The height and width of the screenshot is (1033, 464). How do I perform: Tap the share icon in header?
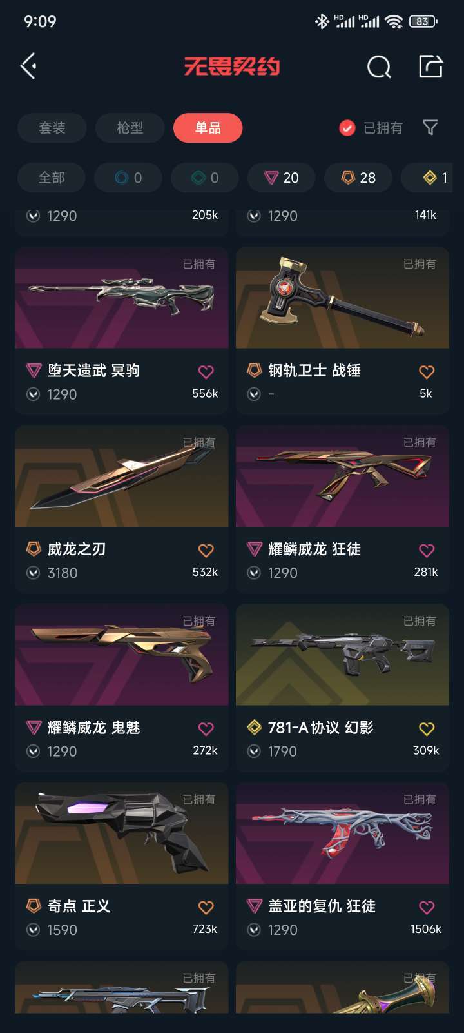coord(430,66)
